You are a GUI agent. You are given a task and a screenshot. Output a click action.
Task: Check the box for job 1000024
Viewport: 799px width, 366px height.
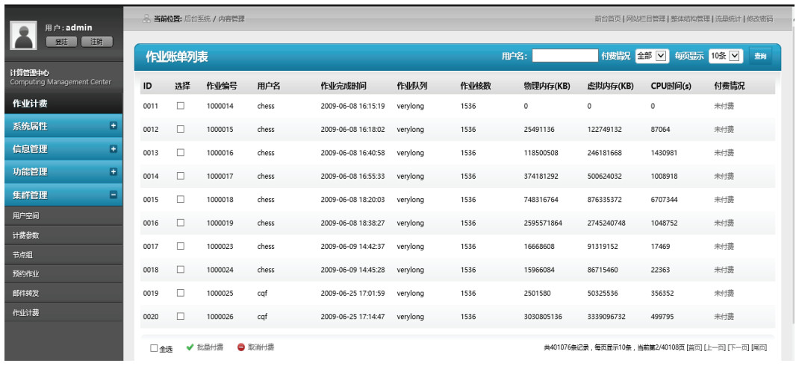coord(181,269)
